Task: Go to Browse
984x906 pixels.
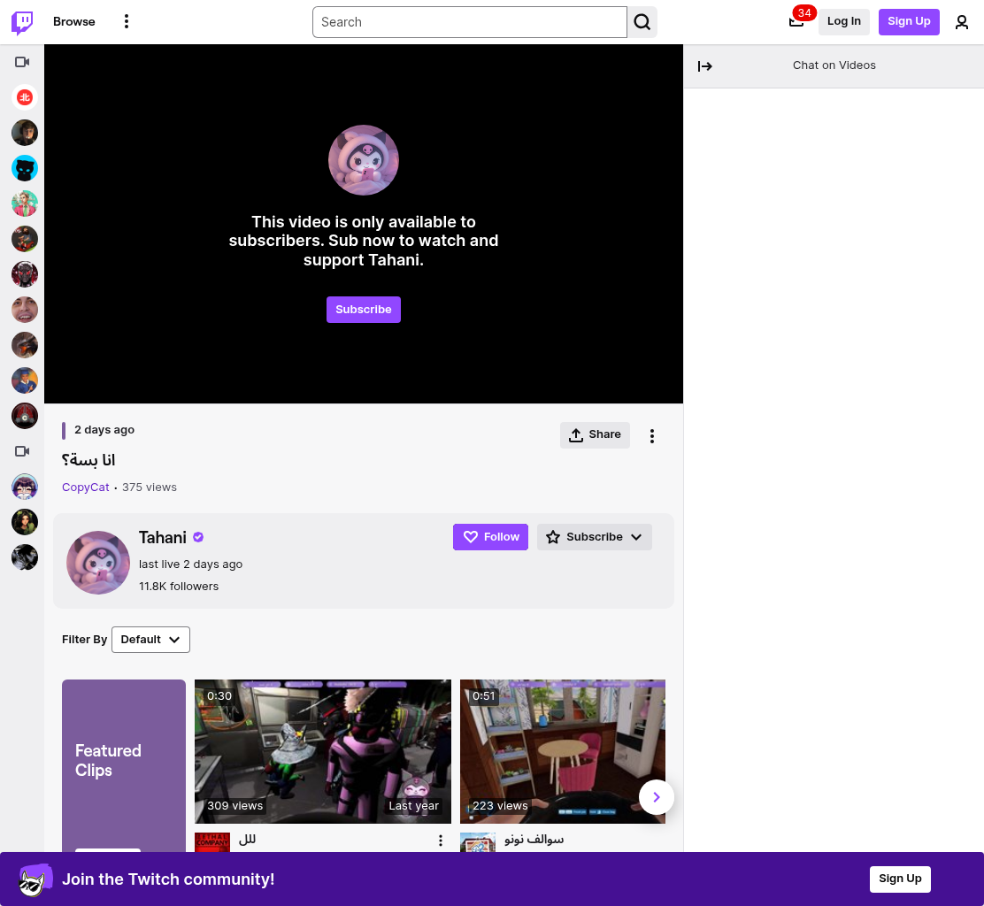Action: [x=74, y=21]
